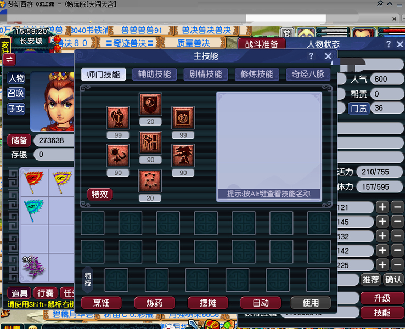The width and height of the screenshot is (405, 329).
Task: Click the 存银 value field showing 0
Action: 54,154
